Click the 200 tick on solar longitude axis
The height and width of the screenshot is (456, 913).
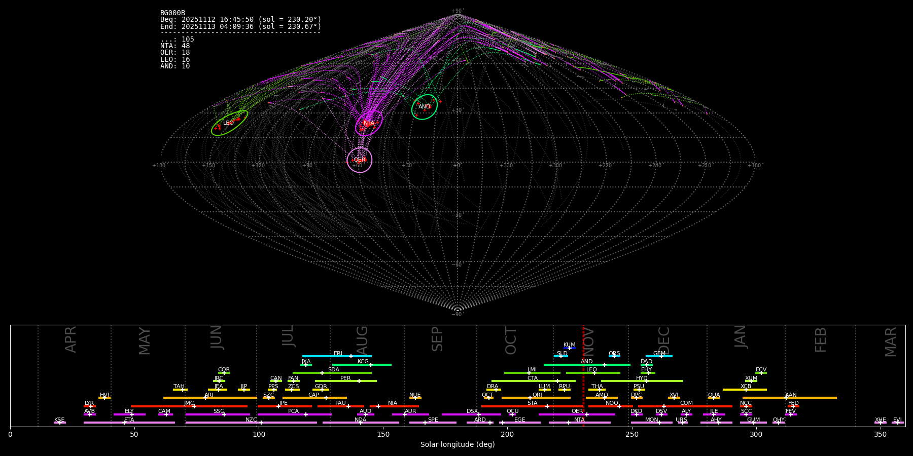[x=507, y=434]
